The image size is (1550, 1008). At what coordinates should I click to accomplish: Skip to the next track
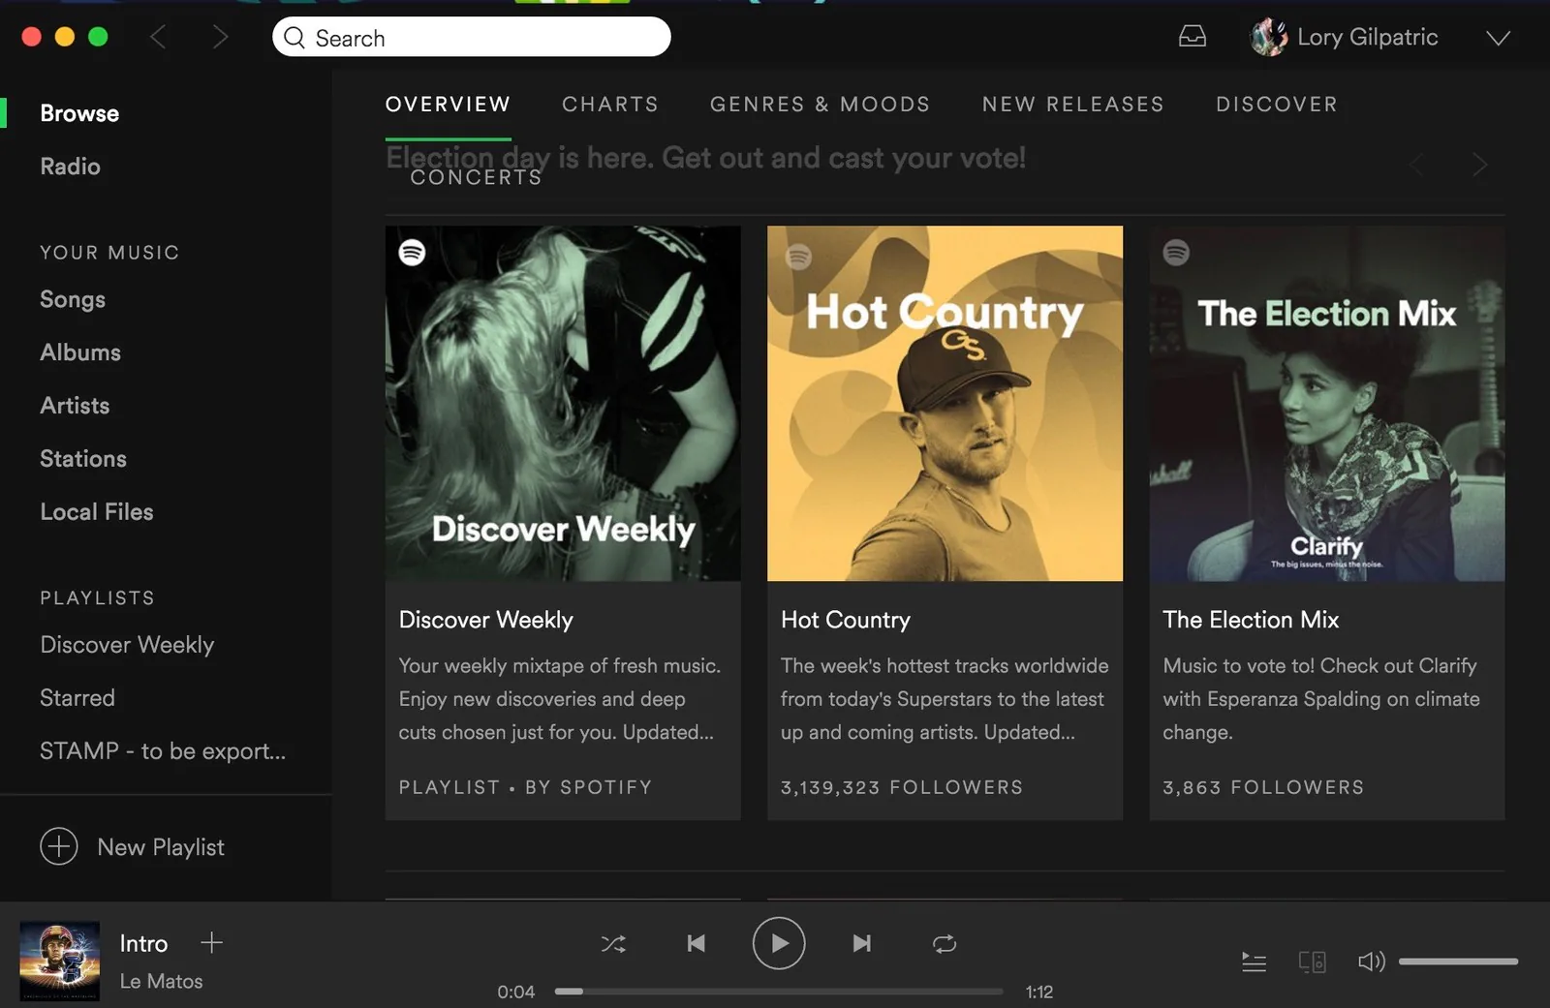tap(861, 943)
